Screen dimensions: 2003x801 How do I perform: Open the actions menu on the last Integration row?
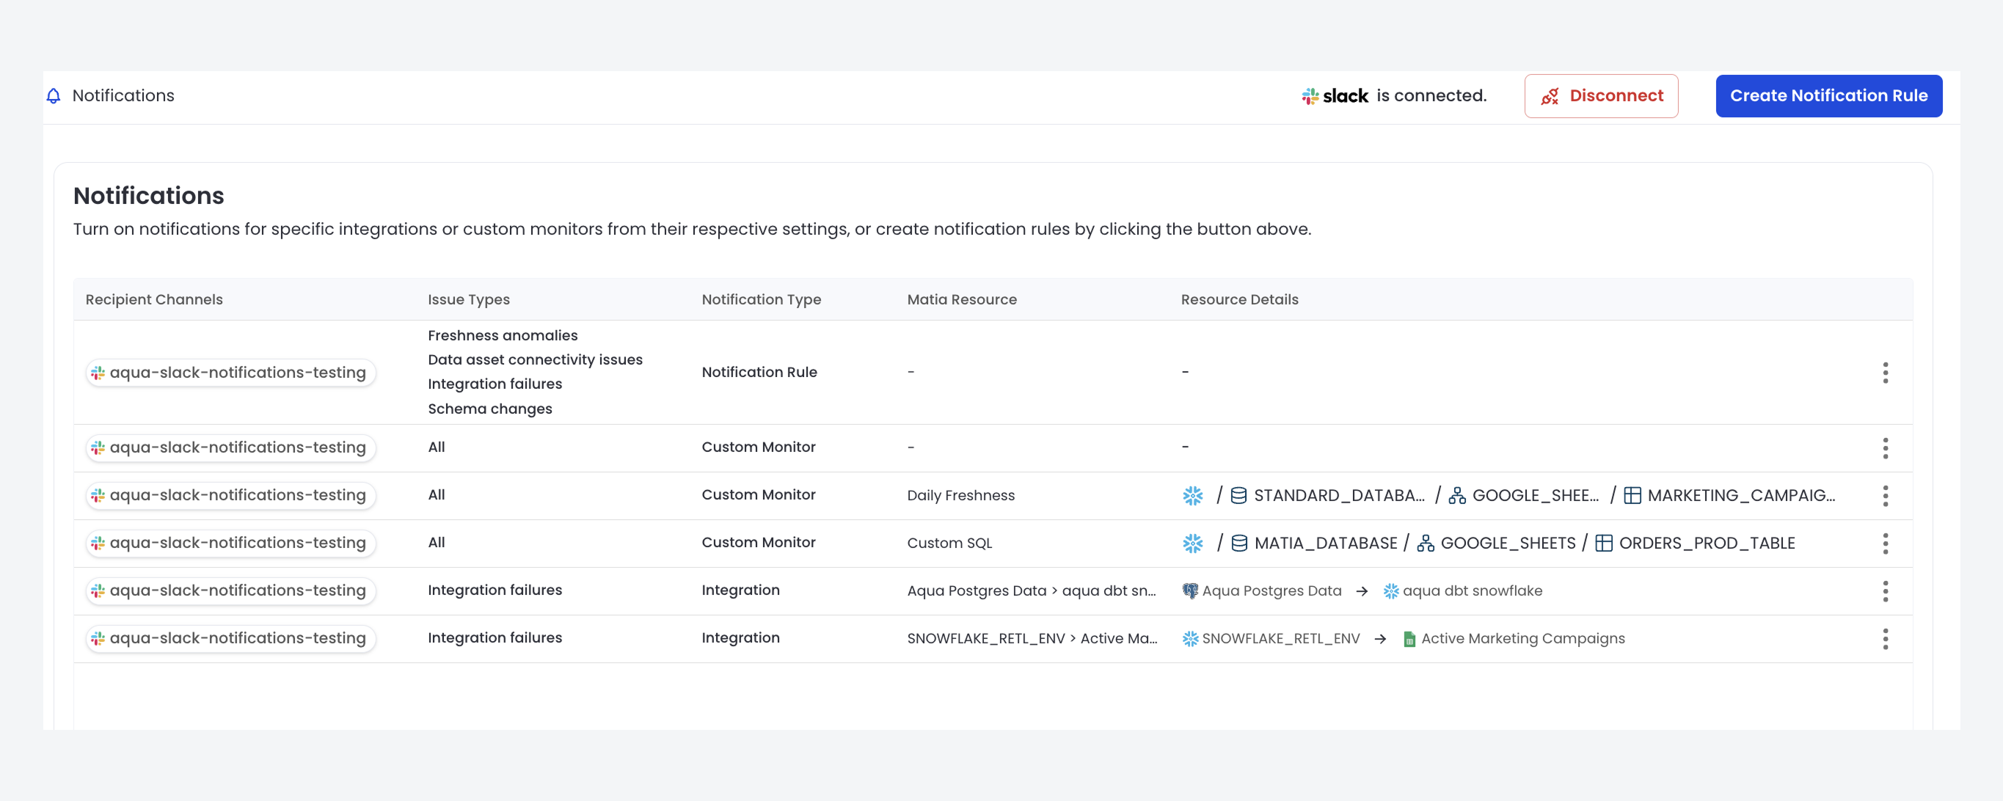pos(1886,639)
